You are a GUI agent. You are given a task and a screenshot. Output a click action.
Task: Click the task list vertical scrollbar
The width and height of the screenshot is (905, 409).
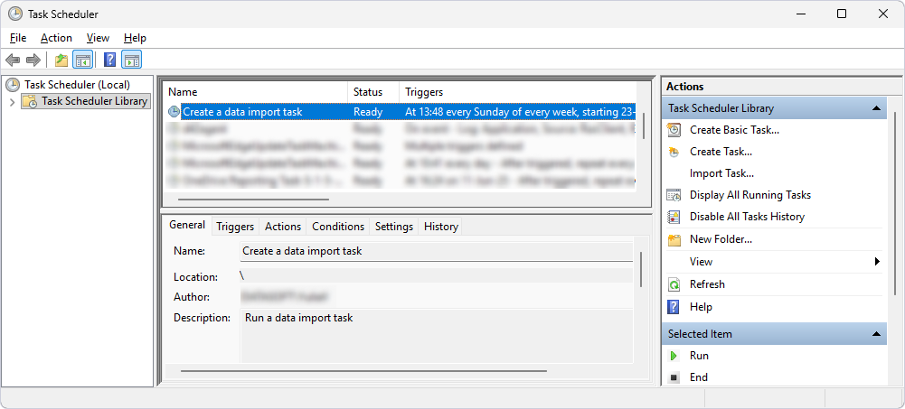tap(644, 125)
